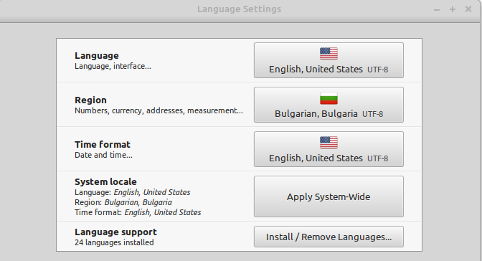The width and height of the screenshot is (482, 261).
Task: Click 'Region: Bulgarian, Bulgaria' system locale line
Action: [123, 202]
